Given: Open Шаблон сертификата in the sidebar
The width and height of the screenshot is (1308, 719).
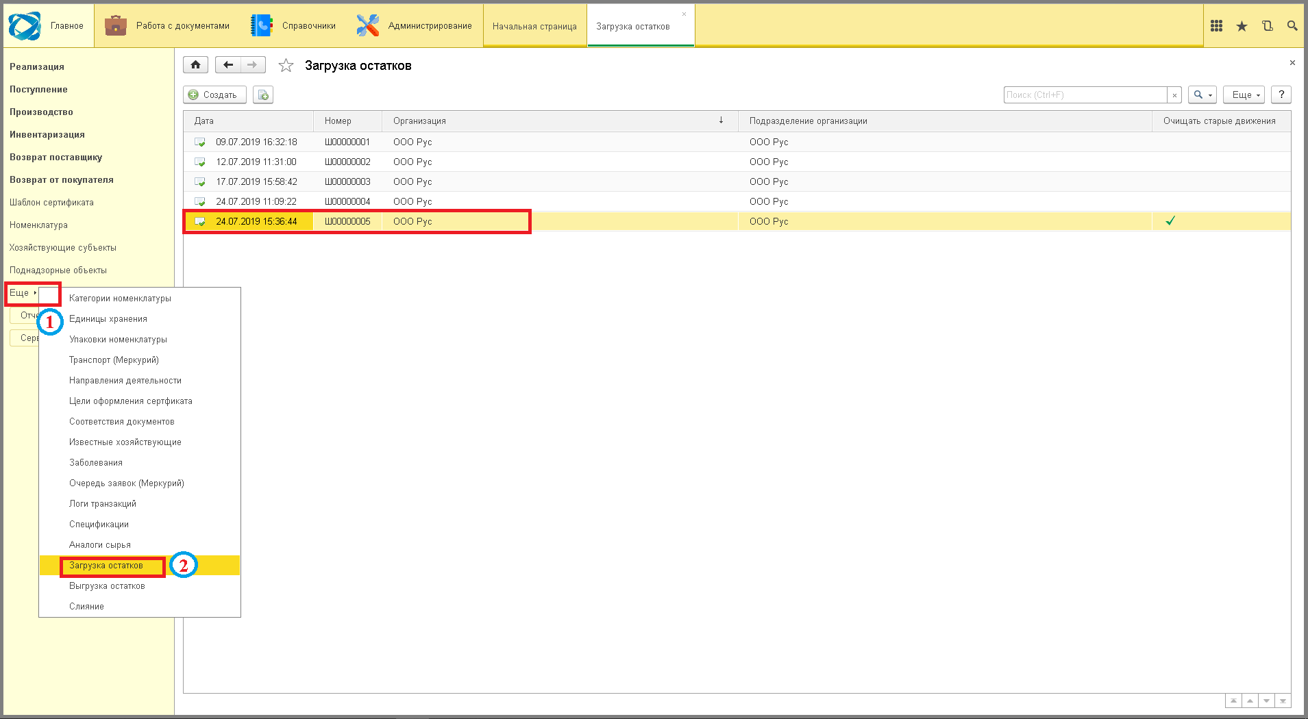Looking at the screenshot, I should pos(51,203).
